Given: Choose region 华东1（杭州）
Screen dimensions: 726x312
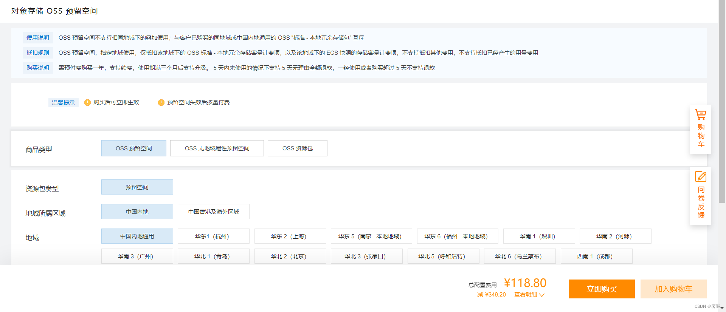Looking at the screenshot, I should pyautogui.click(x=214, y=236).
